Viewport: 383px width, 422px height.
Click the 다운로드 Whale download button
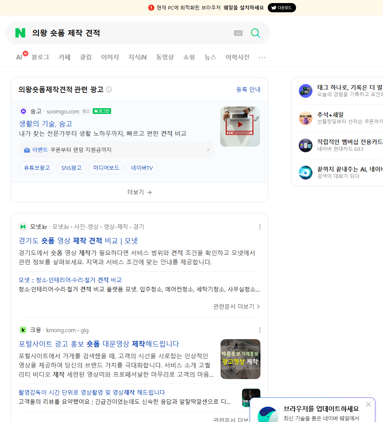(x=282, y=8)
